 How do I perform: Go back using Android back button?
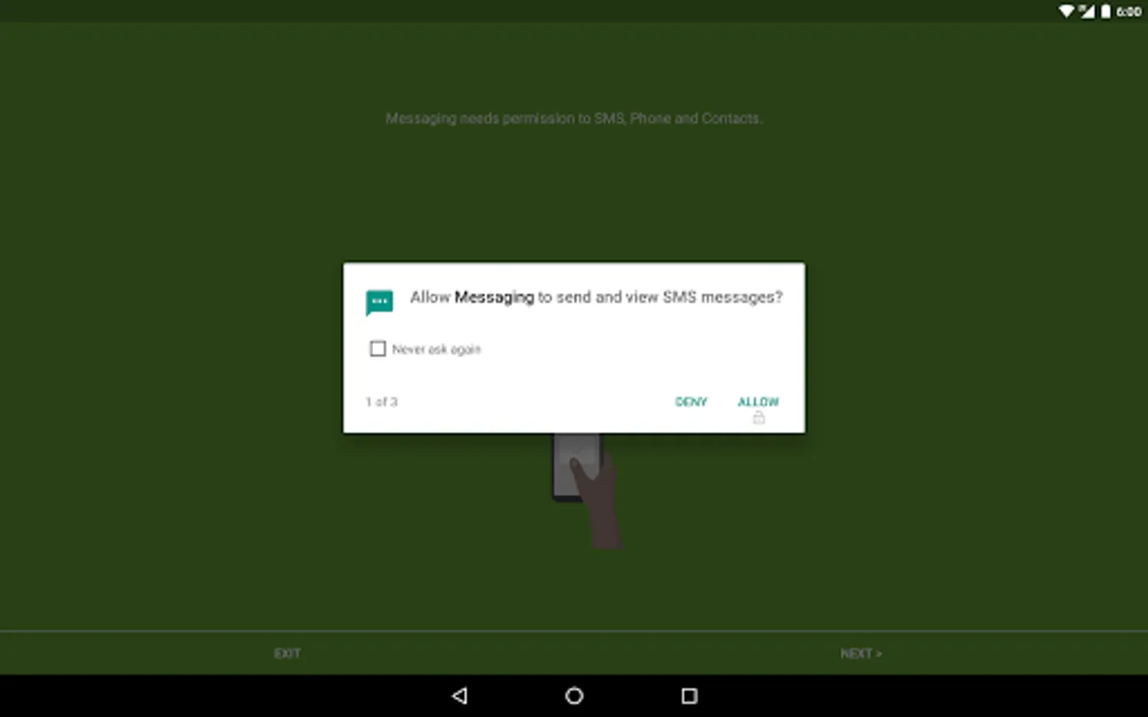[x=459, y=695]
